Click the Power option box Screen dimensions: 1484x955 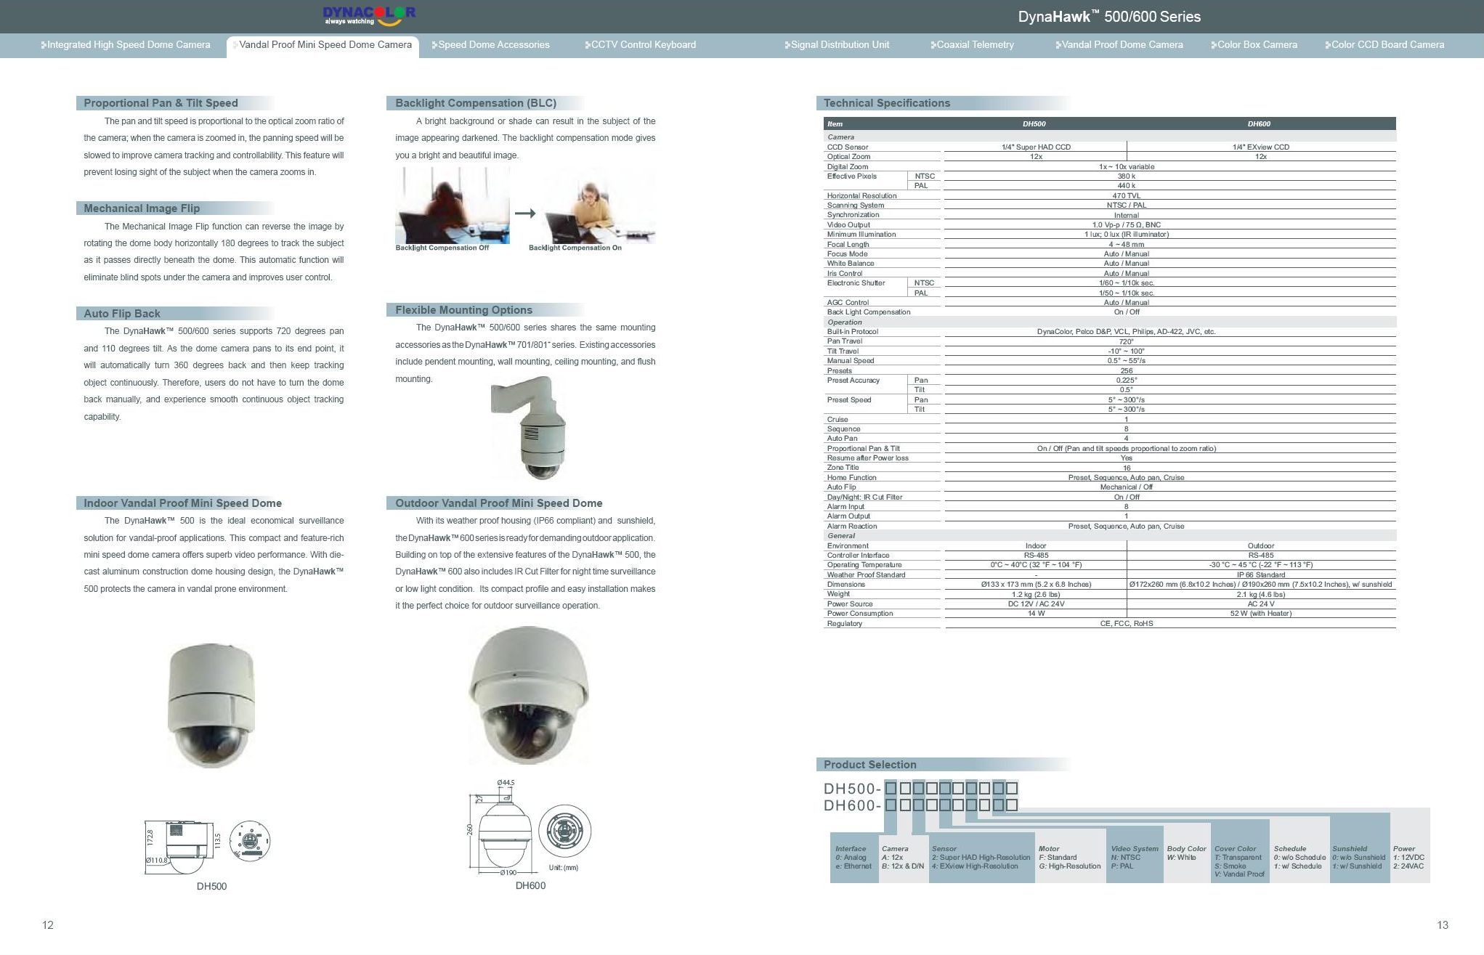point(1409,847)
